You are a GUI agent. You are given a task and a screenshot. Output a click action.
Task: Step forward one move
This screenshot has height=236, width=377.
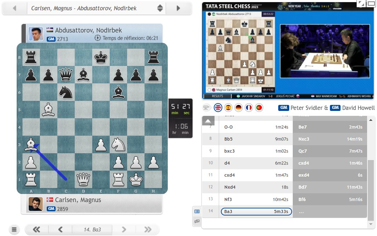[x=124, y=230]
